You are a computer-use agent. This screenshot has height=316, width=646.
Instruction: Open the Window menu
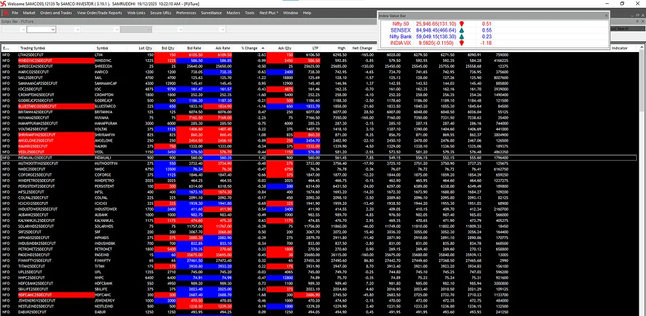[x=291, y=13]
